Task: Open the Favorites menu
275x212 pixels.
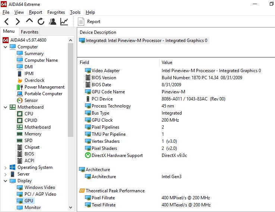Action: 56,12
